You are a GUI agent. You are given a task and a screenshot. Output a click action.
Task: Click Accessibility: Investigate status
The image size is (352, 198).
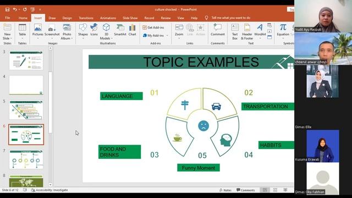click(x=50, y=190)
